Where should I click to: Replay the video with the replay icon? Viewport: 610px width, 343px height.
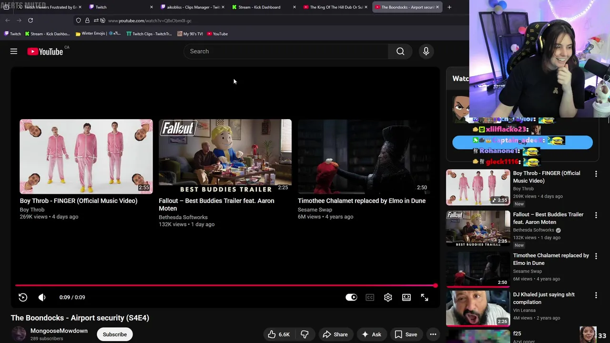pos(23,297)
